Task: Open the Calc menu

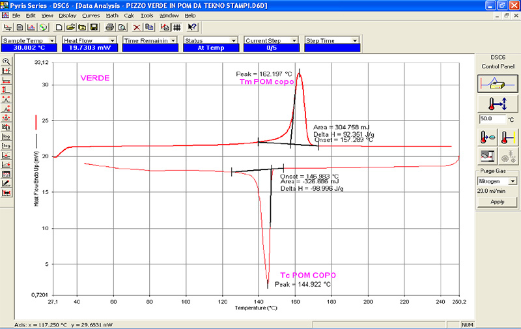Action: (x=128, y=15)
